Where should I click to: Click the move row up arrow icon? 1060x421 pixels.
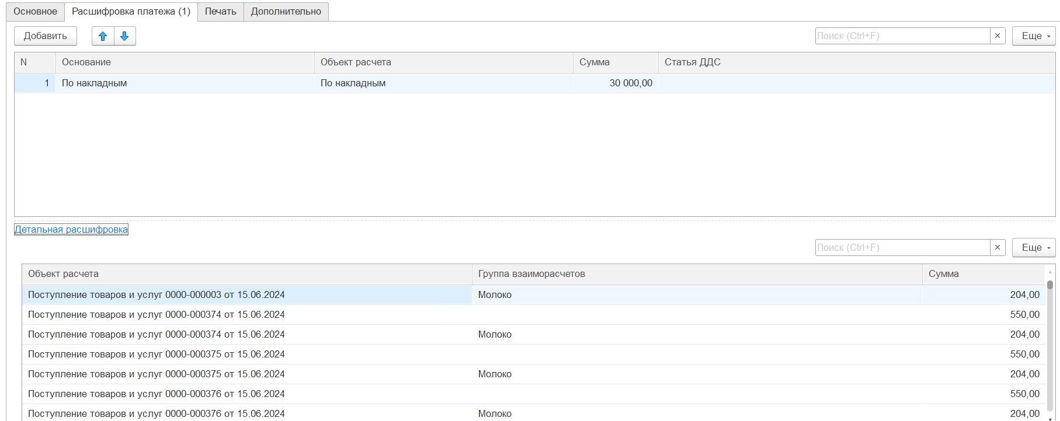tap(103, 36)
